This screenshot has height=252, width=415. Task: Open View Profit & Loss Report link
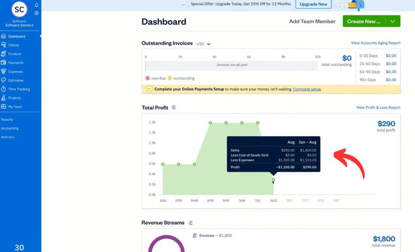tap(378, 107)
